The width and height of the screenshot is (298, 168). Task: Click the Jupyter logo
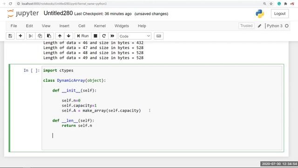coord(23,14)
